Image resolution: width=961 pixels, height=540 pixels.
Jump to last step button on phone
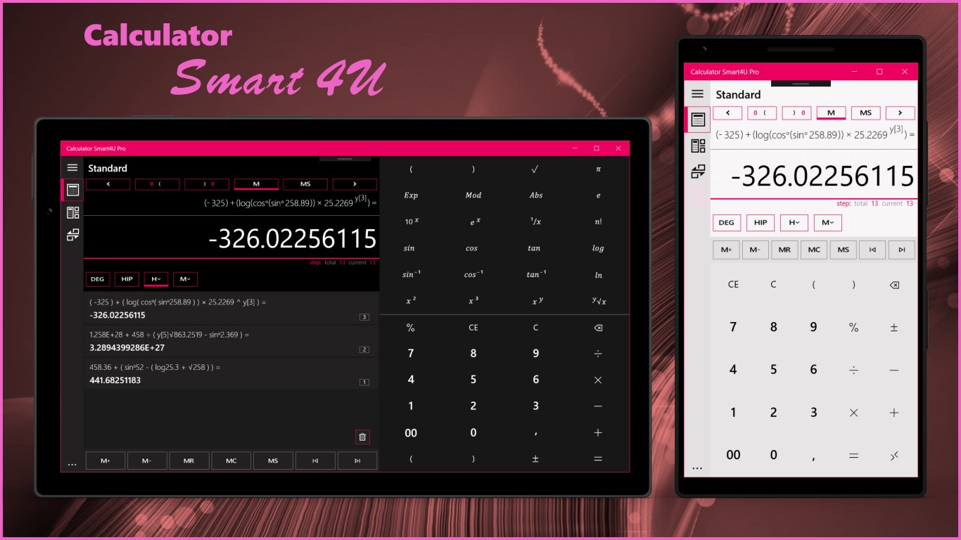pyautogui.click(x=901, y=250)
